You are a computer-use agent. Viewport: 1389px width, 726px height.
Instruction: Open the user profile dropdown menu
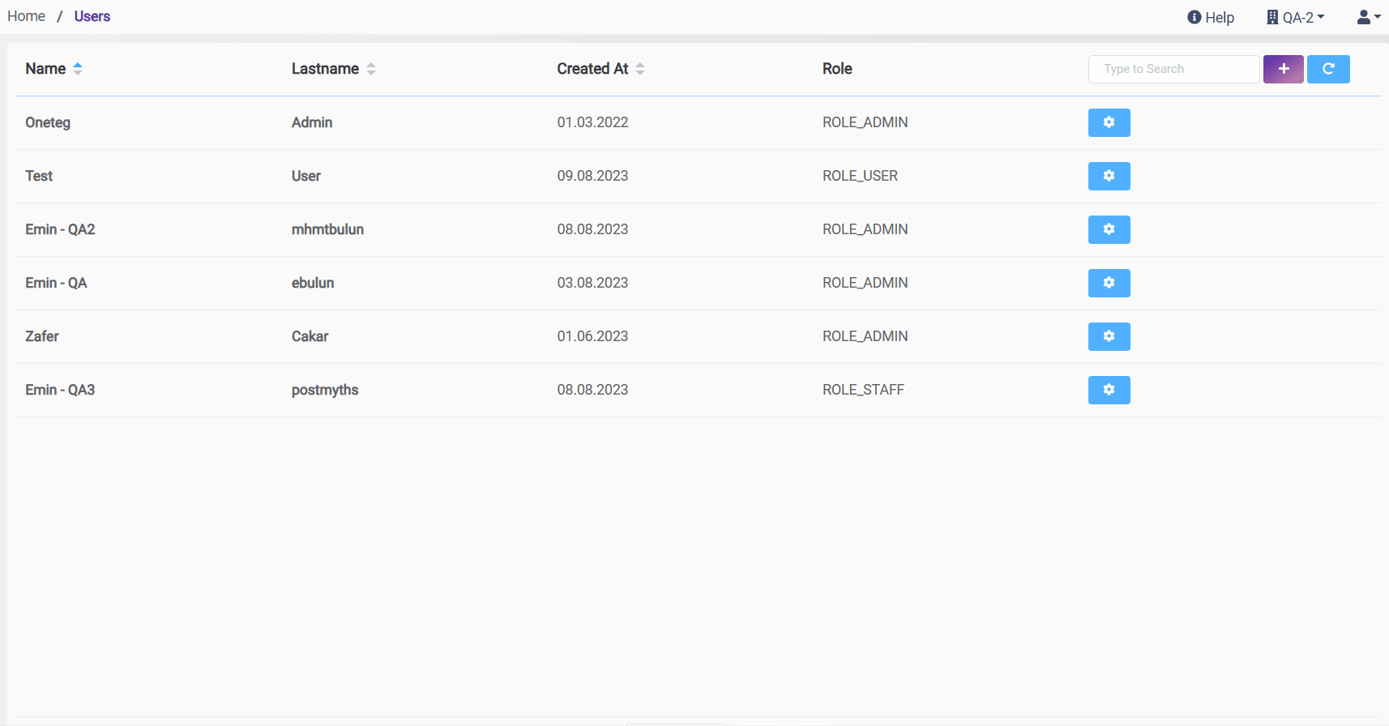click(1368, 17)
